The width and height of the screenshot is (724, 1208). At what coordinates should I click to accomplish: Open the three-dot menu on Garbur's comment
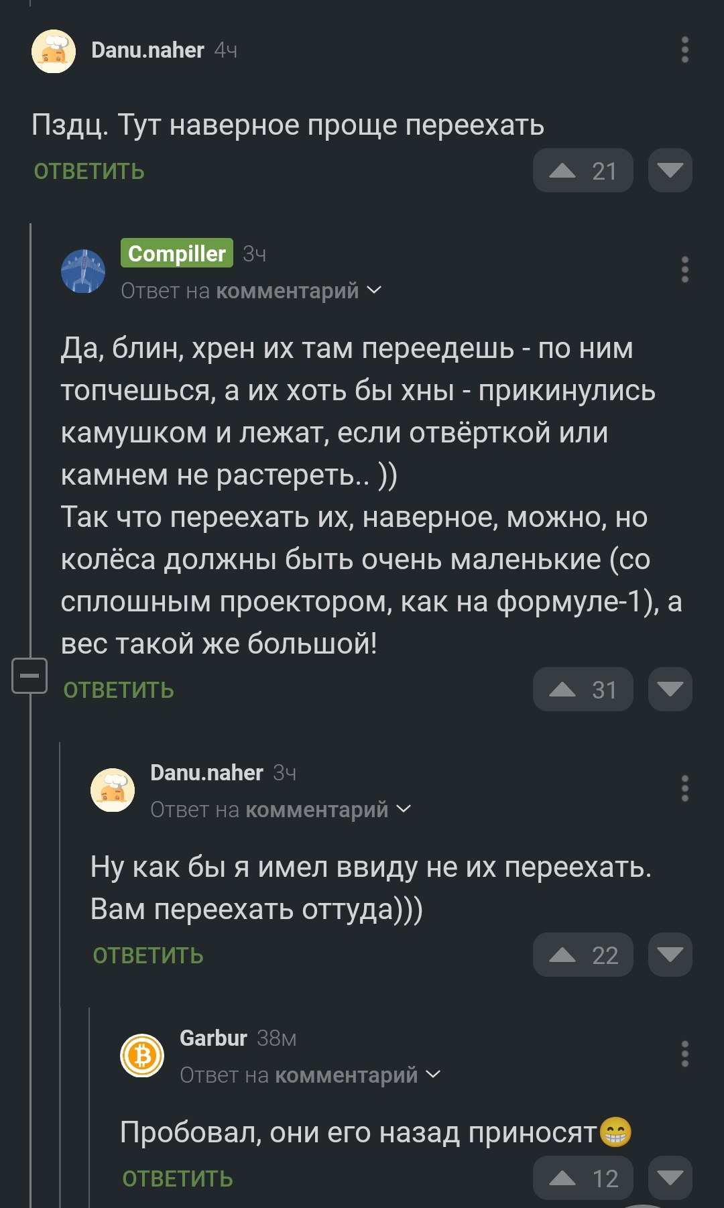click(684, 1054)
